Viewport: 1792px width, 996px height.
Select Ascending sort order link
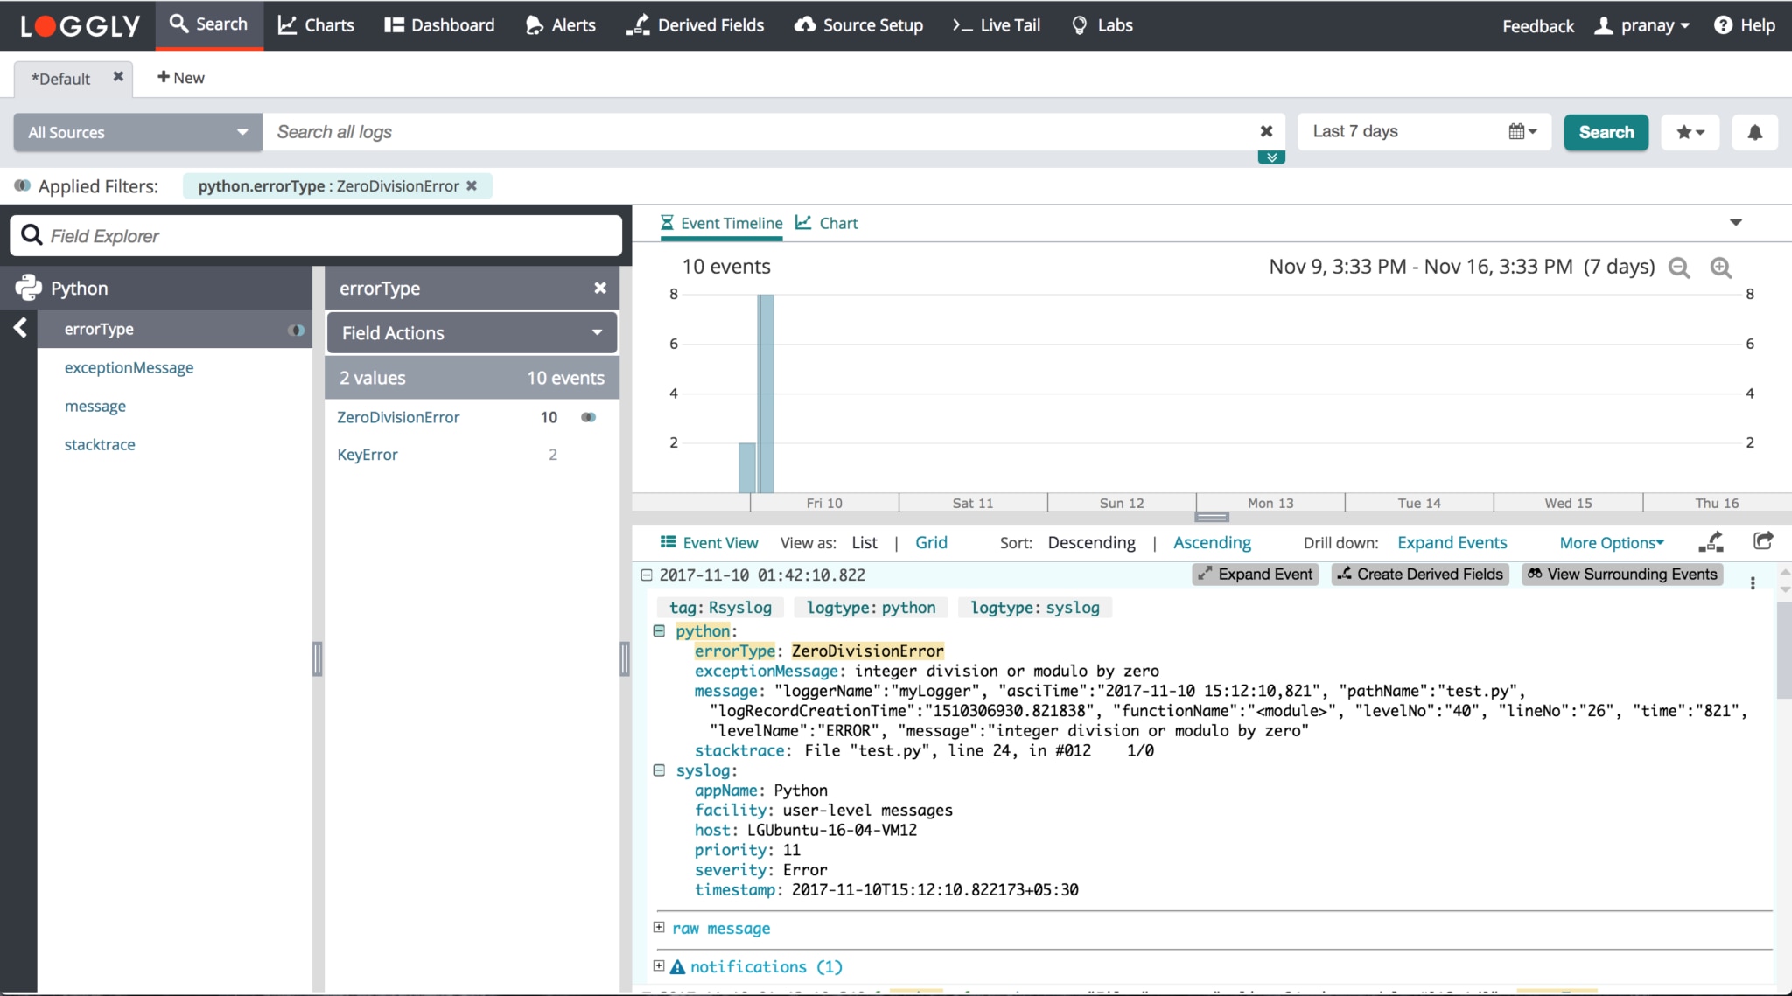[1212, 542]
